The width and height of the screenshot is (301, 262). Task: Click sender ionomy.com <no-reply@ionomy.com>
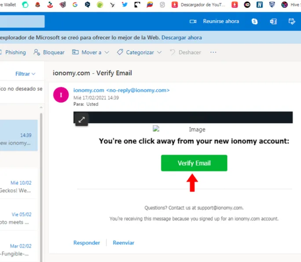(x=121, y=90)
